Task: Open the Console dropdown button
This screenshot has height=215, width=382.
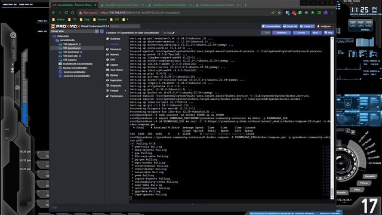Action: [x=301, y=33]
